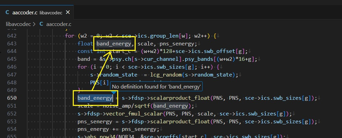This screenshot has height=138, width=342.
Task: Click line number 645 in the gutter
Action: (12, 59)
